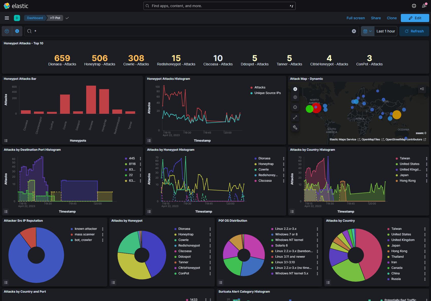Open options for Japan pie legend item
This screenshot has width=431, height=301.
click(x=425, y=246)
